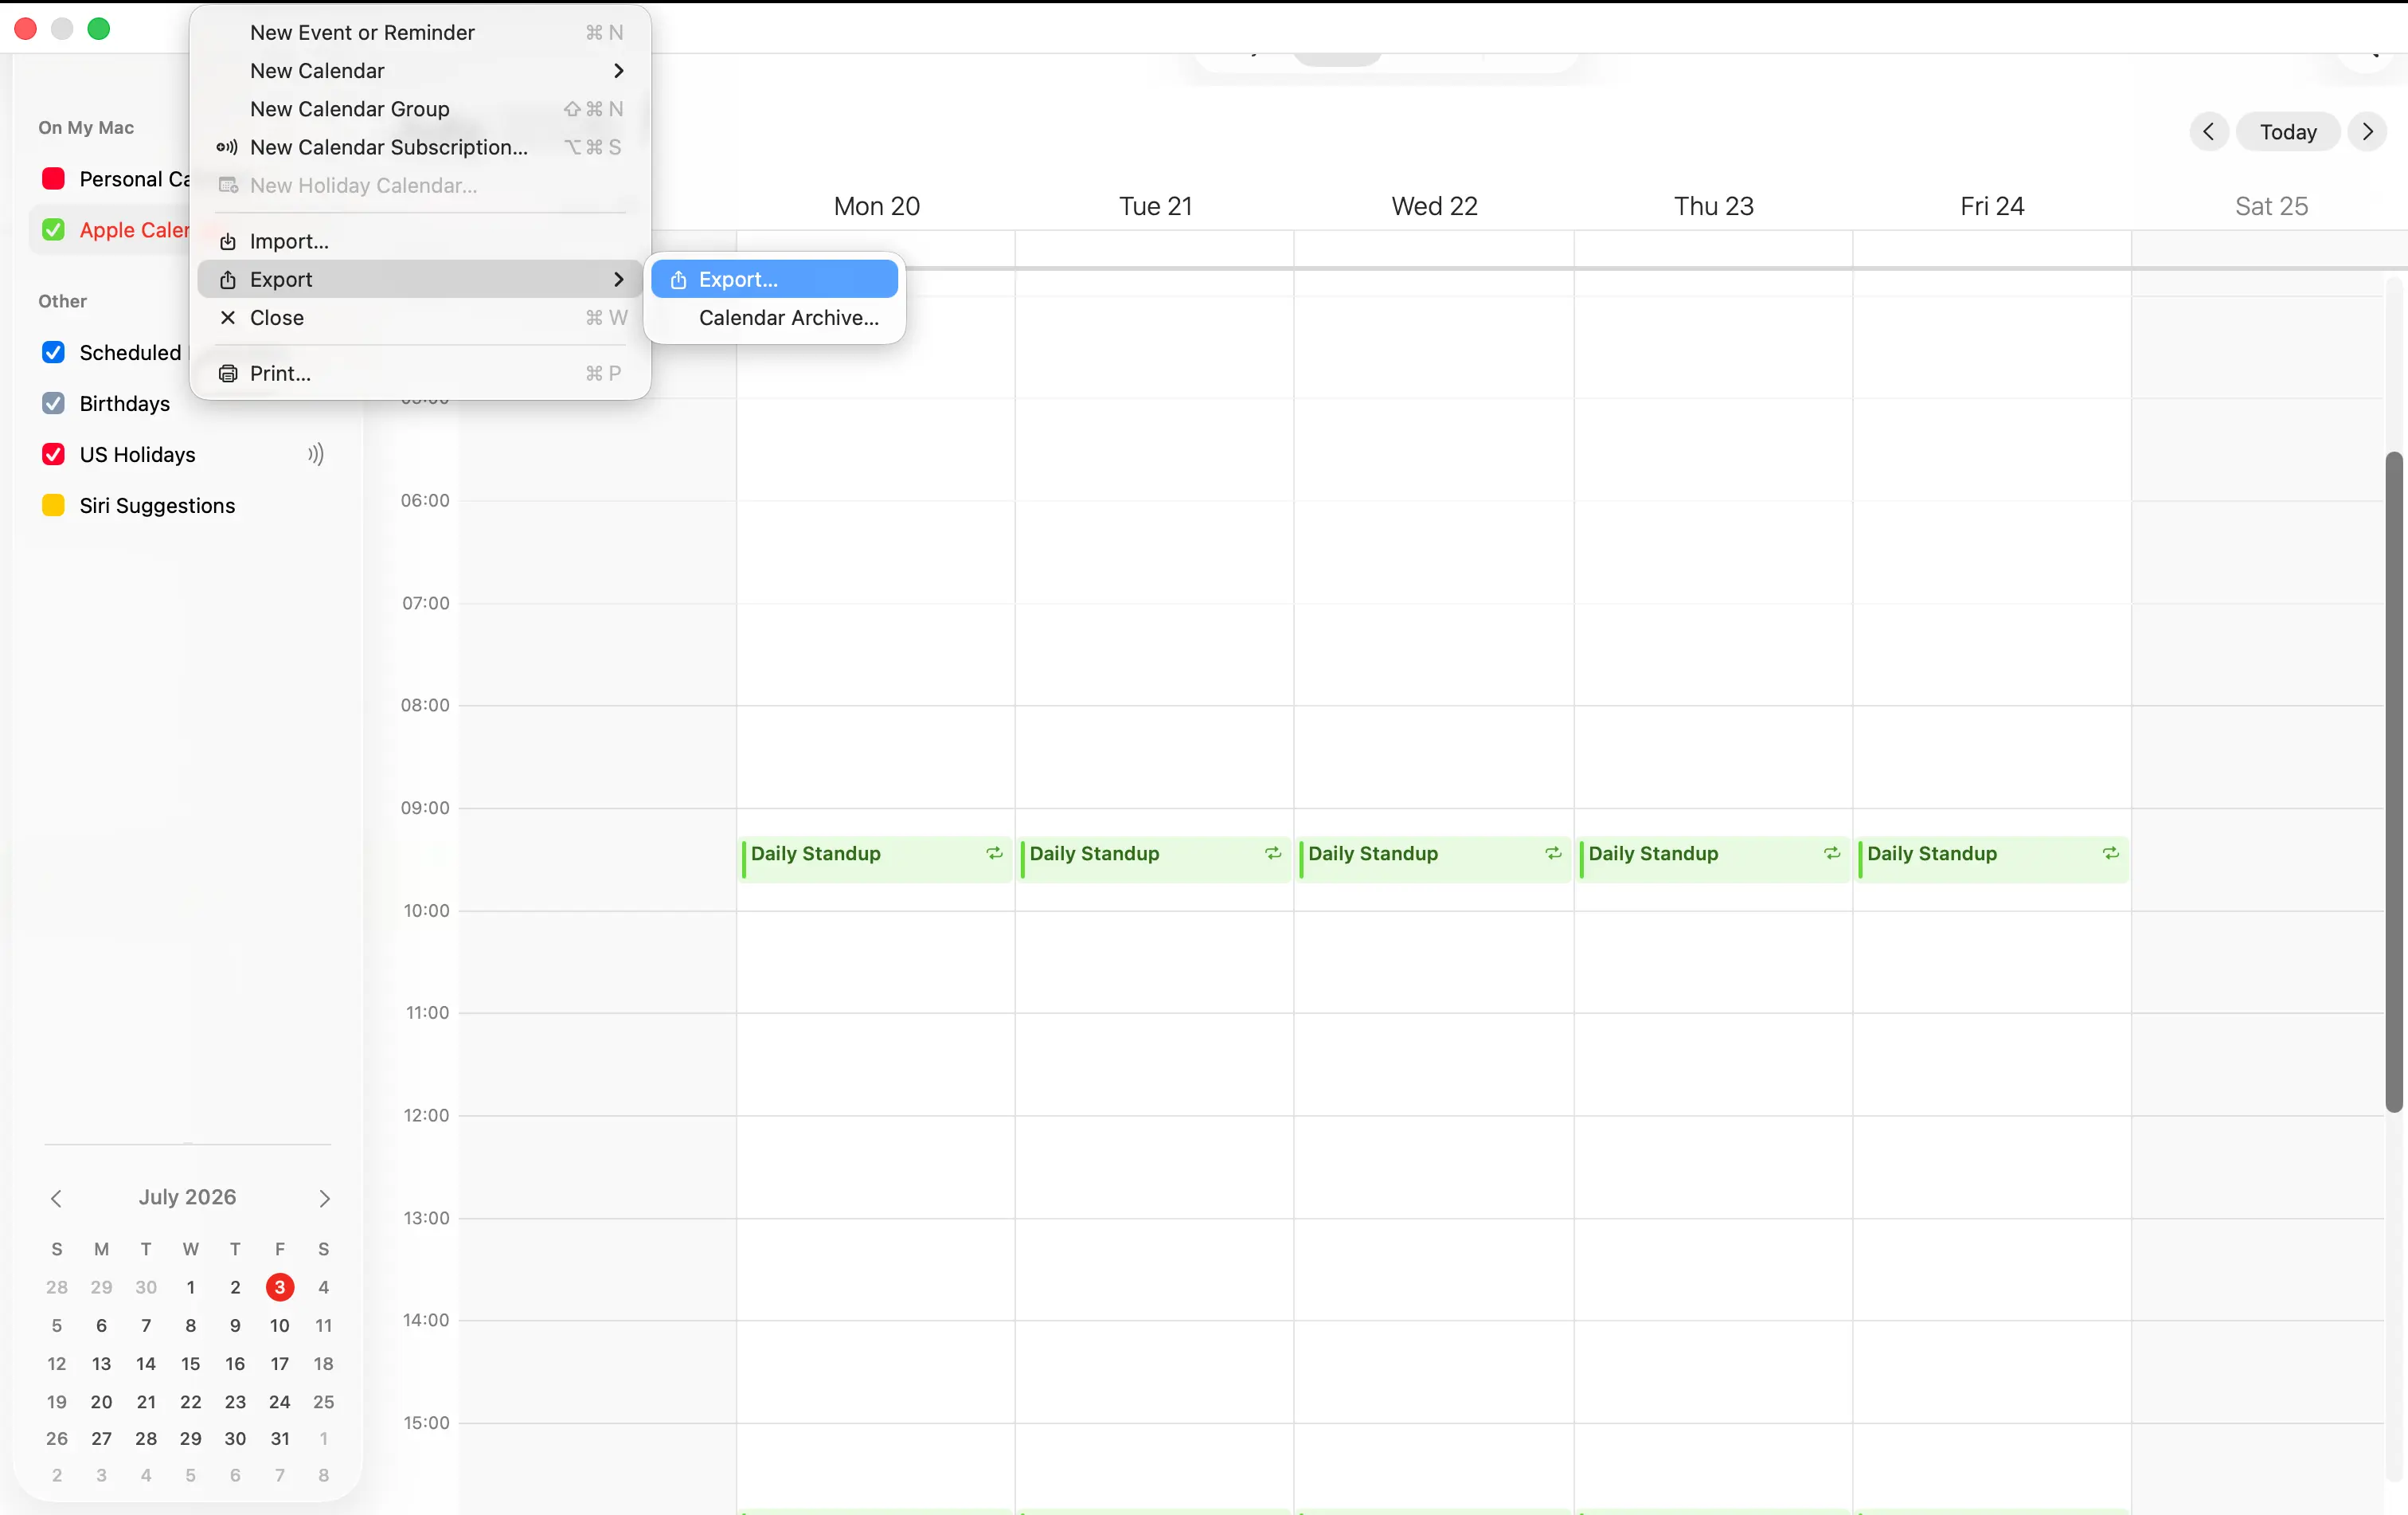Click the printer icon beside Print
This screenshot has height=1515, width=2408.
point(228,374)
